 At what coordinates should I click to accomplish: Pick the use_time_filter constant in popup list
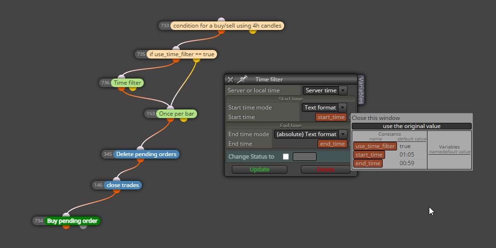(375, 146)
